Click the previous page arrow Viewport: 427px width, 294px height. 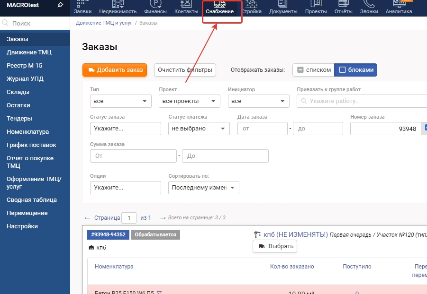point(87,218)
